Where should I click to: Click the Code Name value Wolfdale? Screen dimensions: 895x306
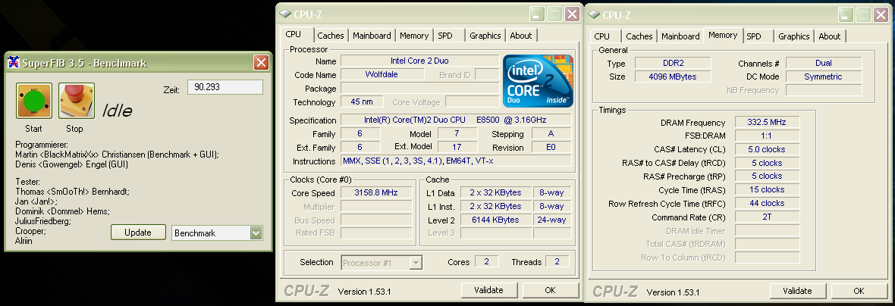click(382, 74)
